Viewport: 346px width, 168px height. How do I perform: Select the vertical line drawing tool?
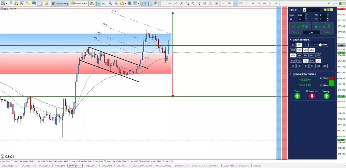coord(164,4)
